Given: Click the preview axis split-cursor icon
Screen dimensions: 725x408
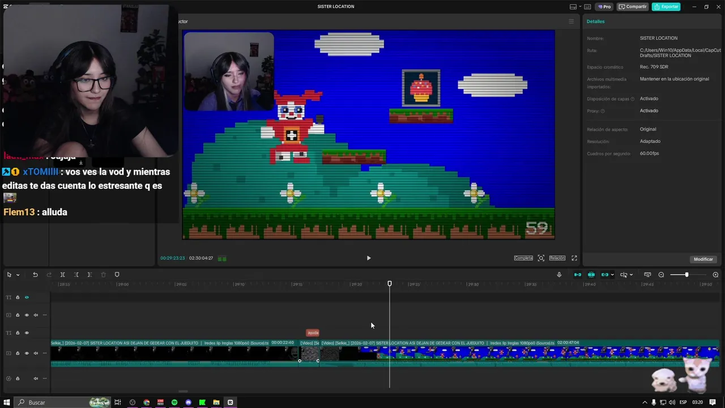Looking at the screenshot, I should tap(624, 275).
